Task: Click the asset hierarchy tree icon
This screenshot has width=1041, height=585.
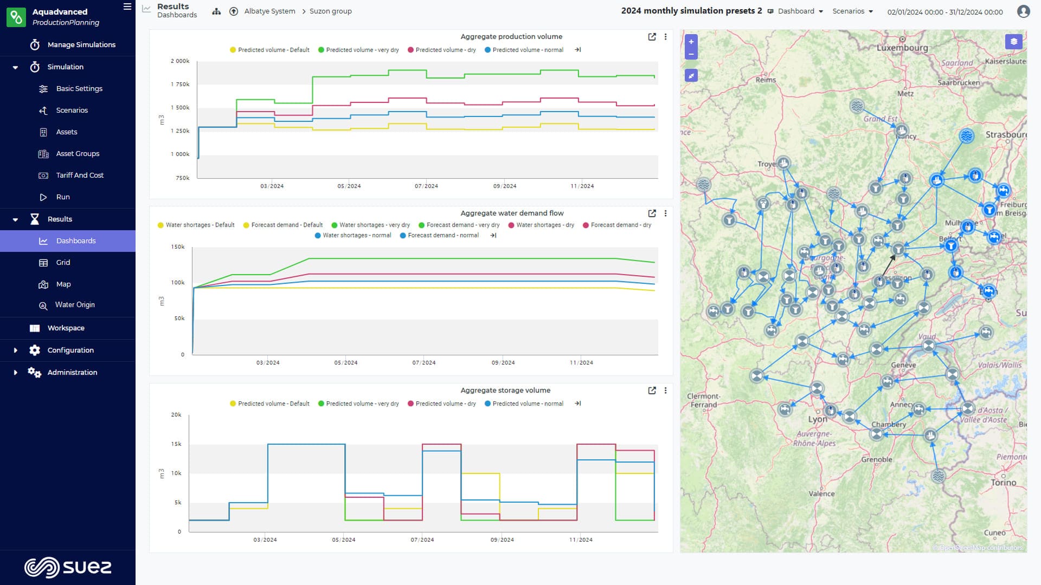Action: (x=216, y=11)
